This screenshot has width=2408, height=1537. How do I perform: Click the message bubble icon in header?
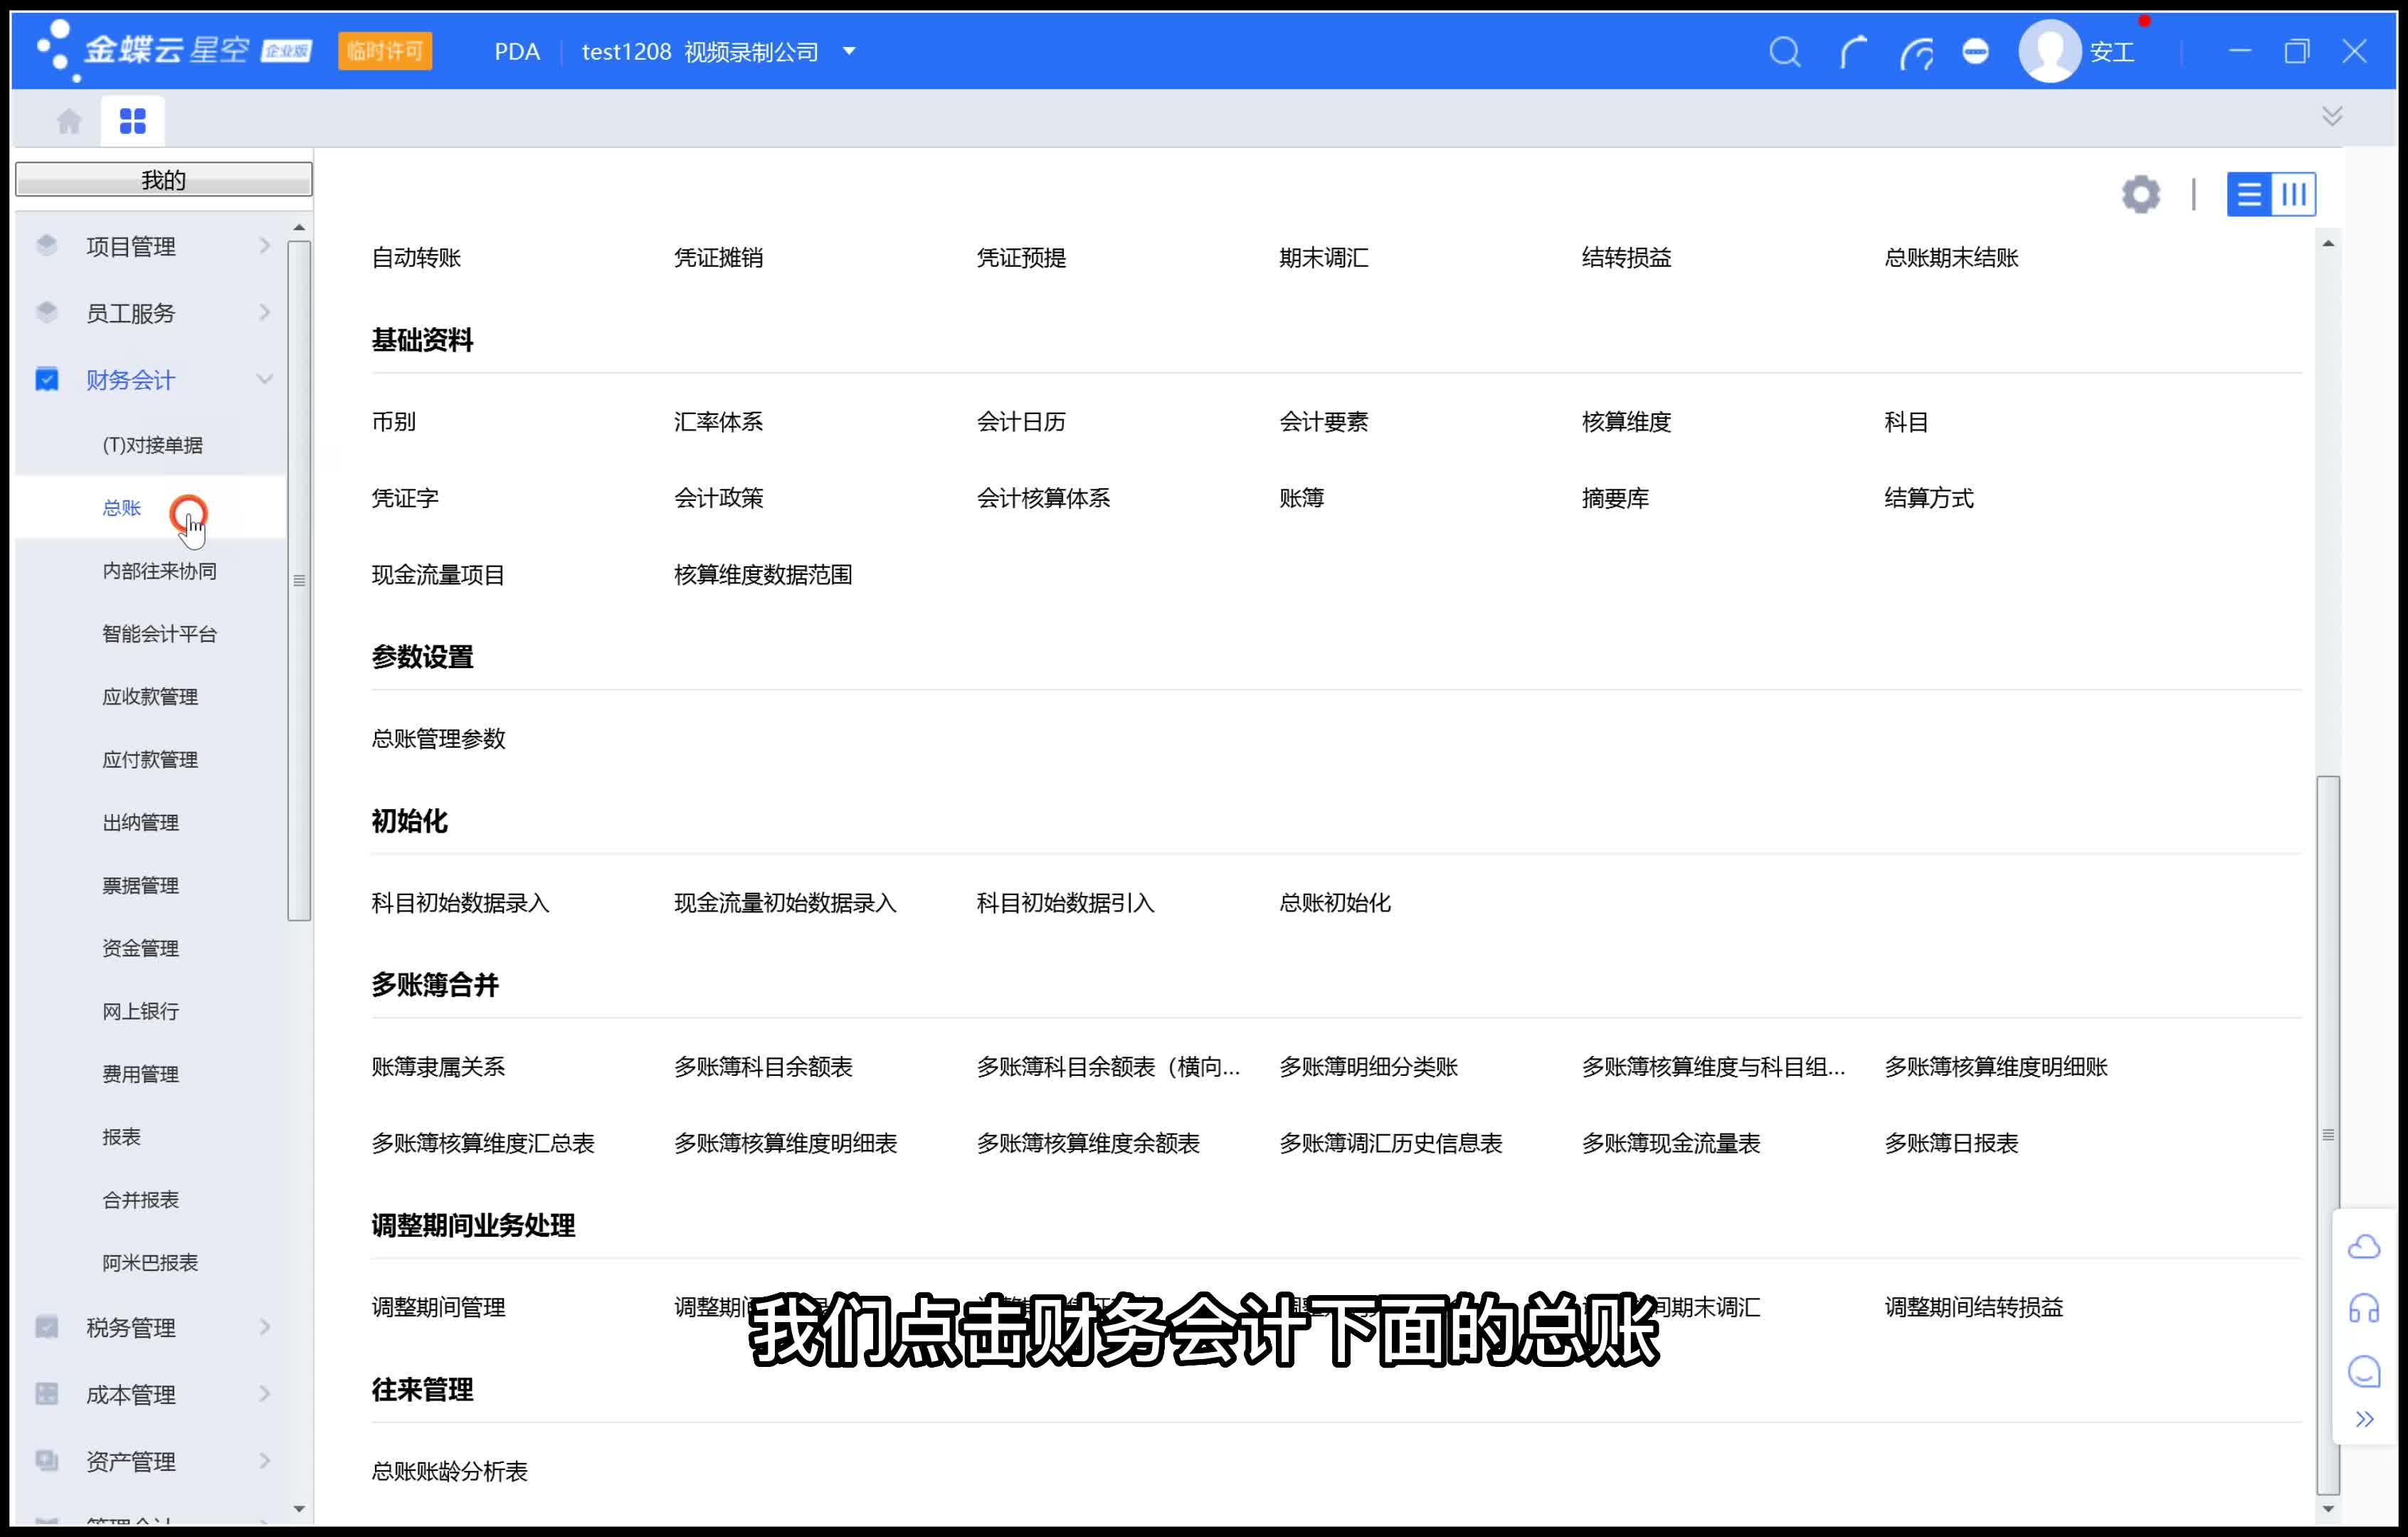(x=1976, y=51)
